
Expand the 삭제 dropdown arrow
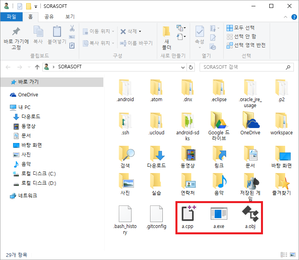(x=140, y=31)
